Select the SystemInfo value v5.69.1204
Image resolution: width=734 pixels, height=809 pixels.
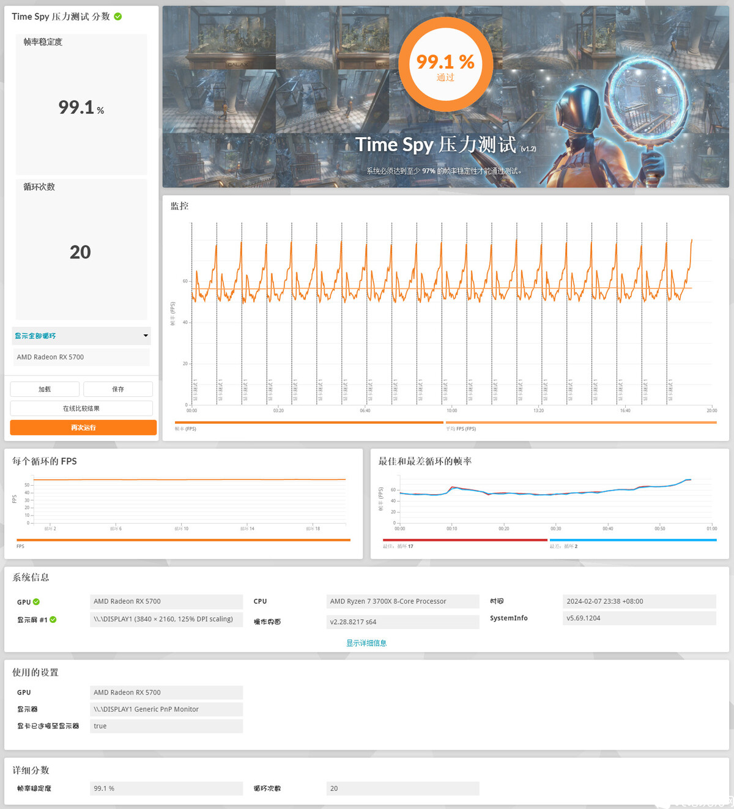click(x=639, y=618)
